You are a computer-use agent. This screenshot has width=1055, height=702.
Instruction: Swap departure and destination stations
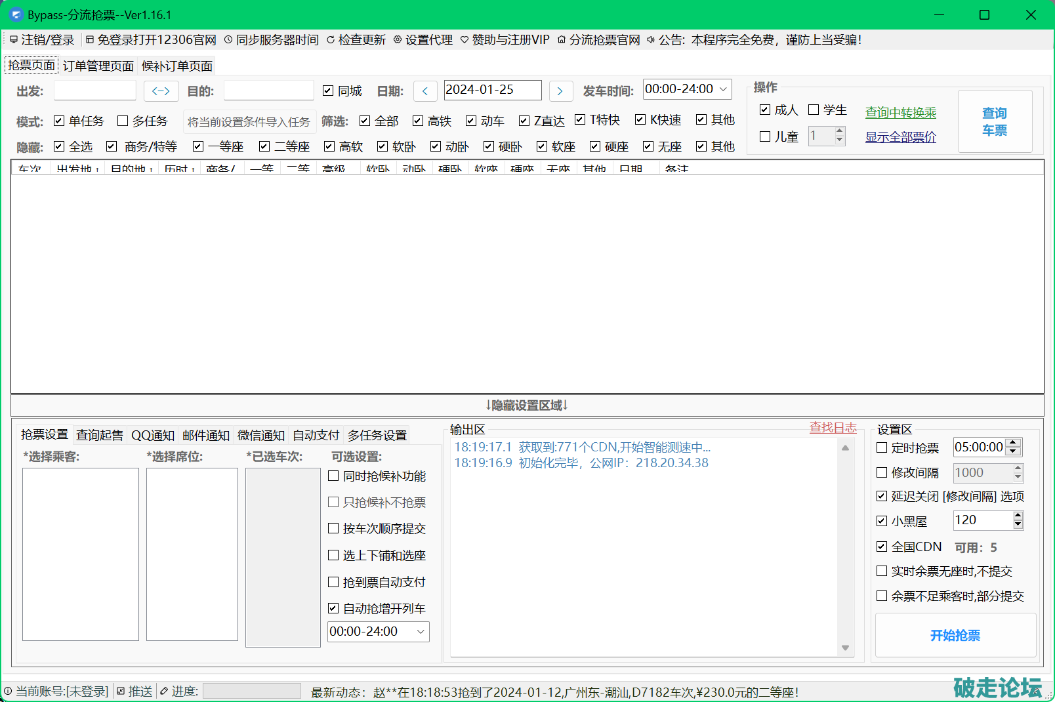tap(161, 91)
